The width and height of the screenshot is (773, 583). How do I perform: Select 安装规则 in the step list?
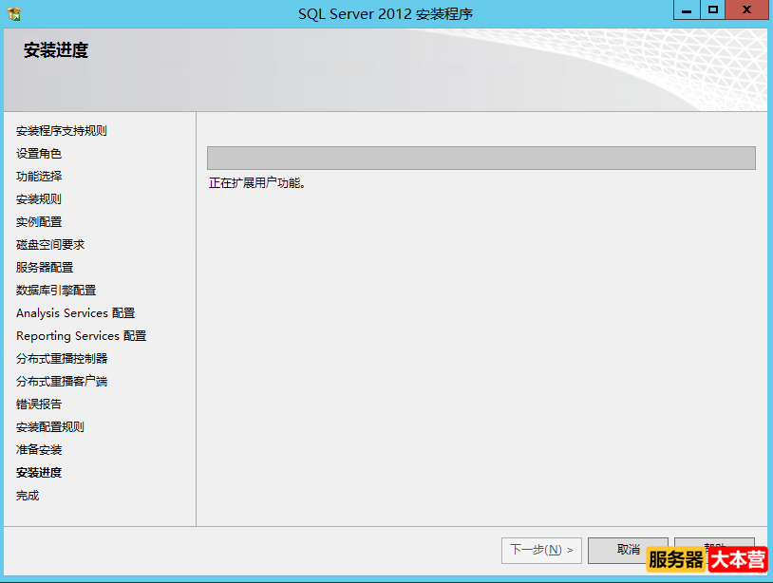pyautogui.click(x=39, y=199)
